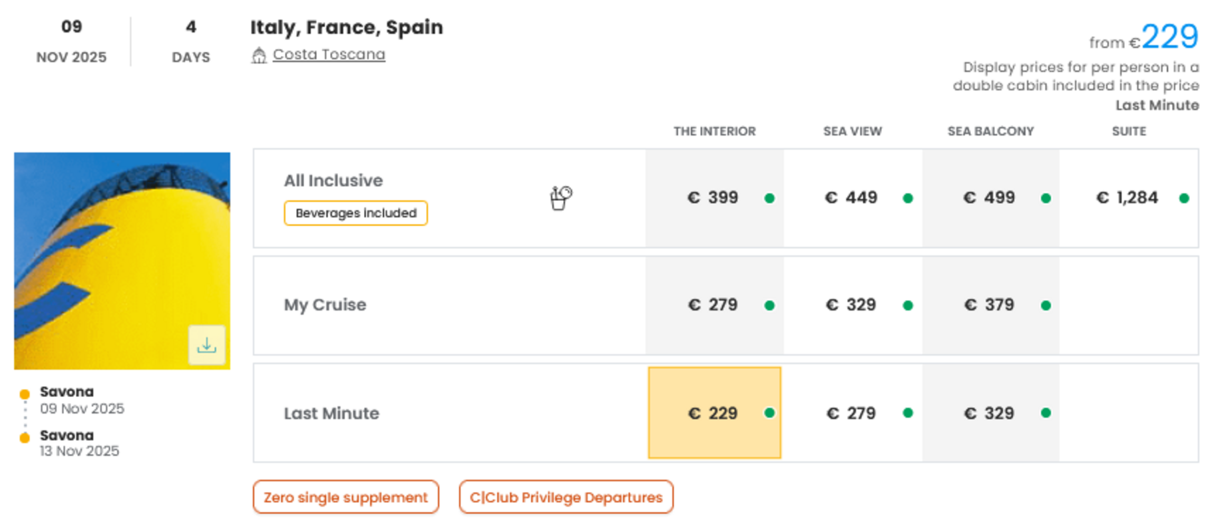Pick My Cruise Sea View € 329

[852, 305]
